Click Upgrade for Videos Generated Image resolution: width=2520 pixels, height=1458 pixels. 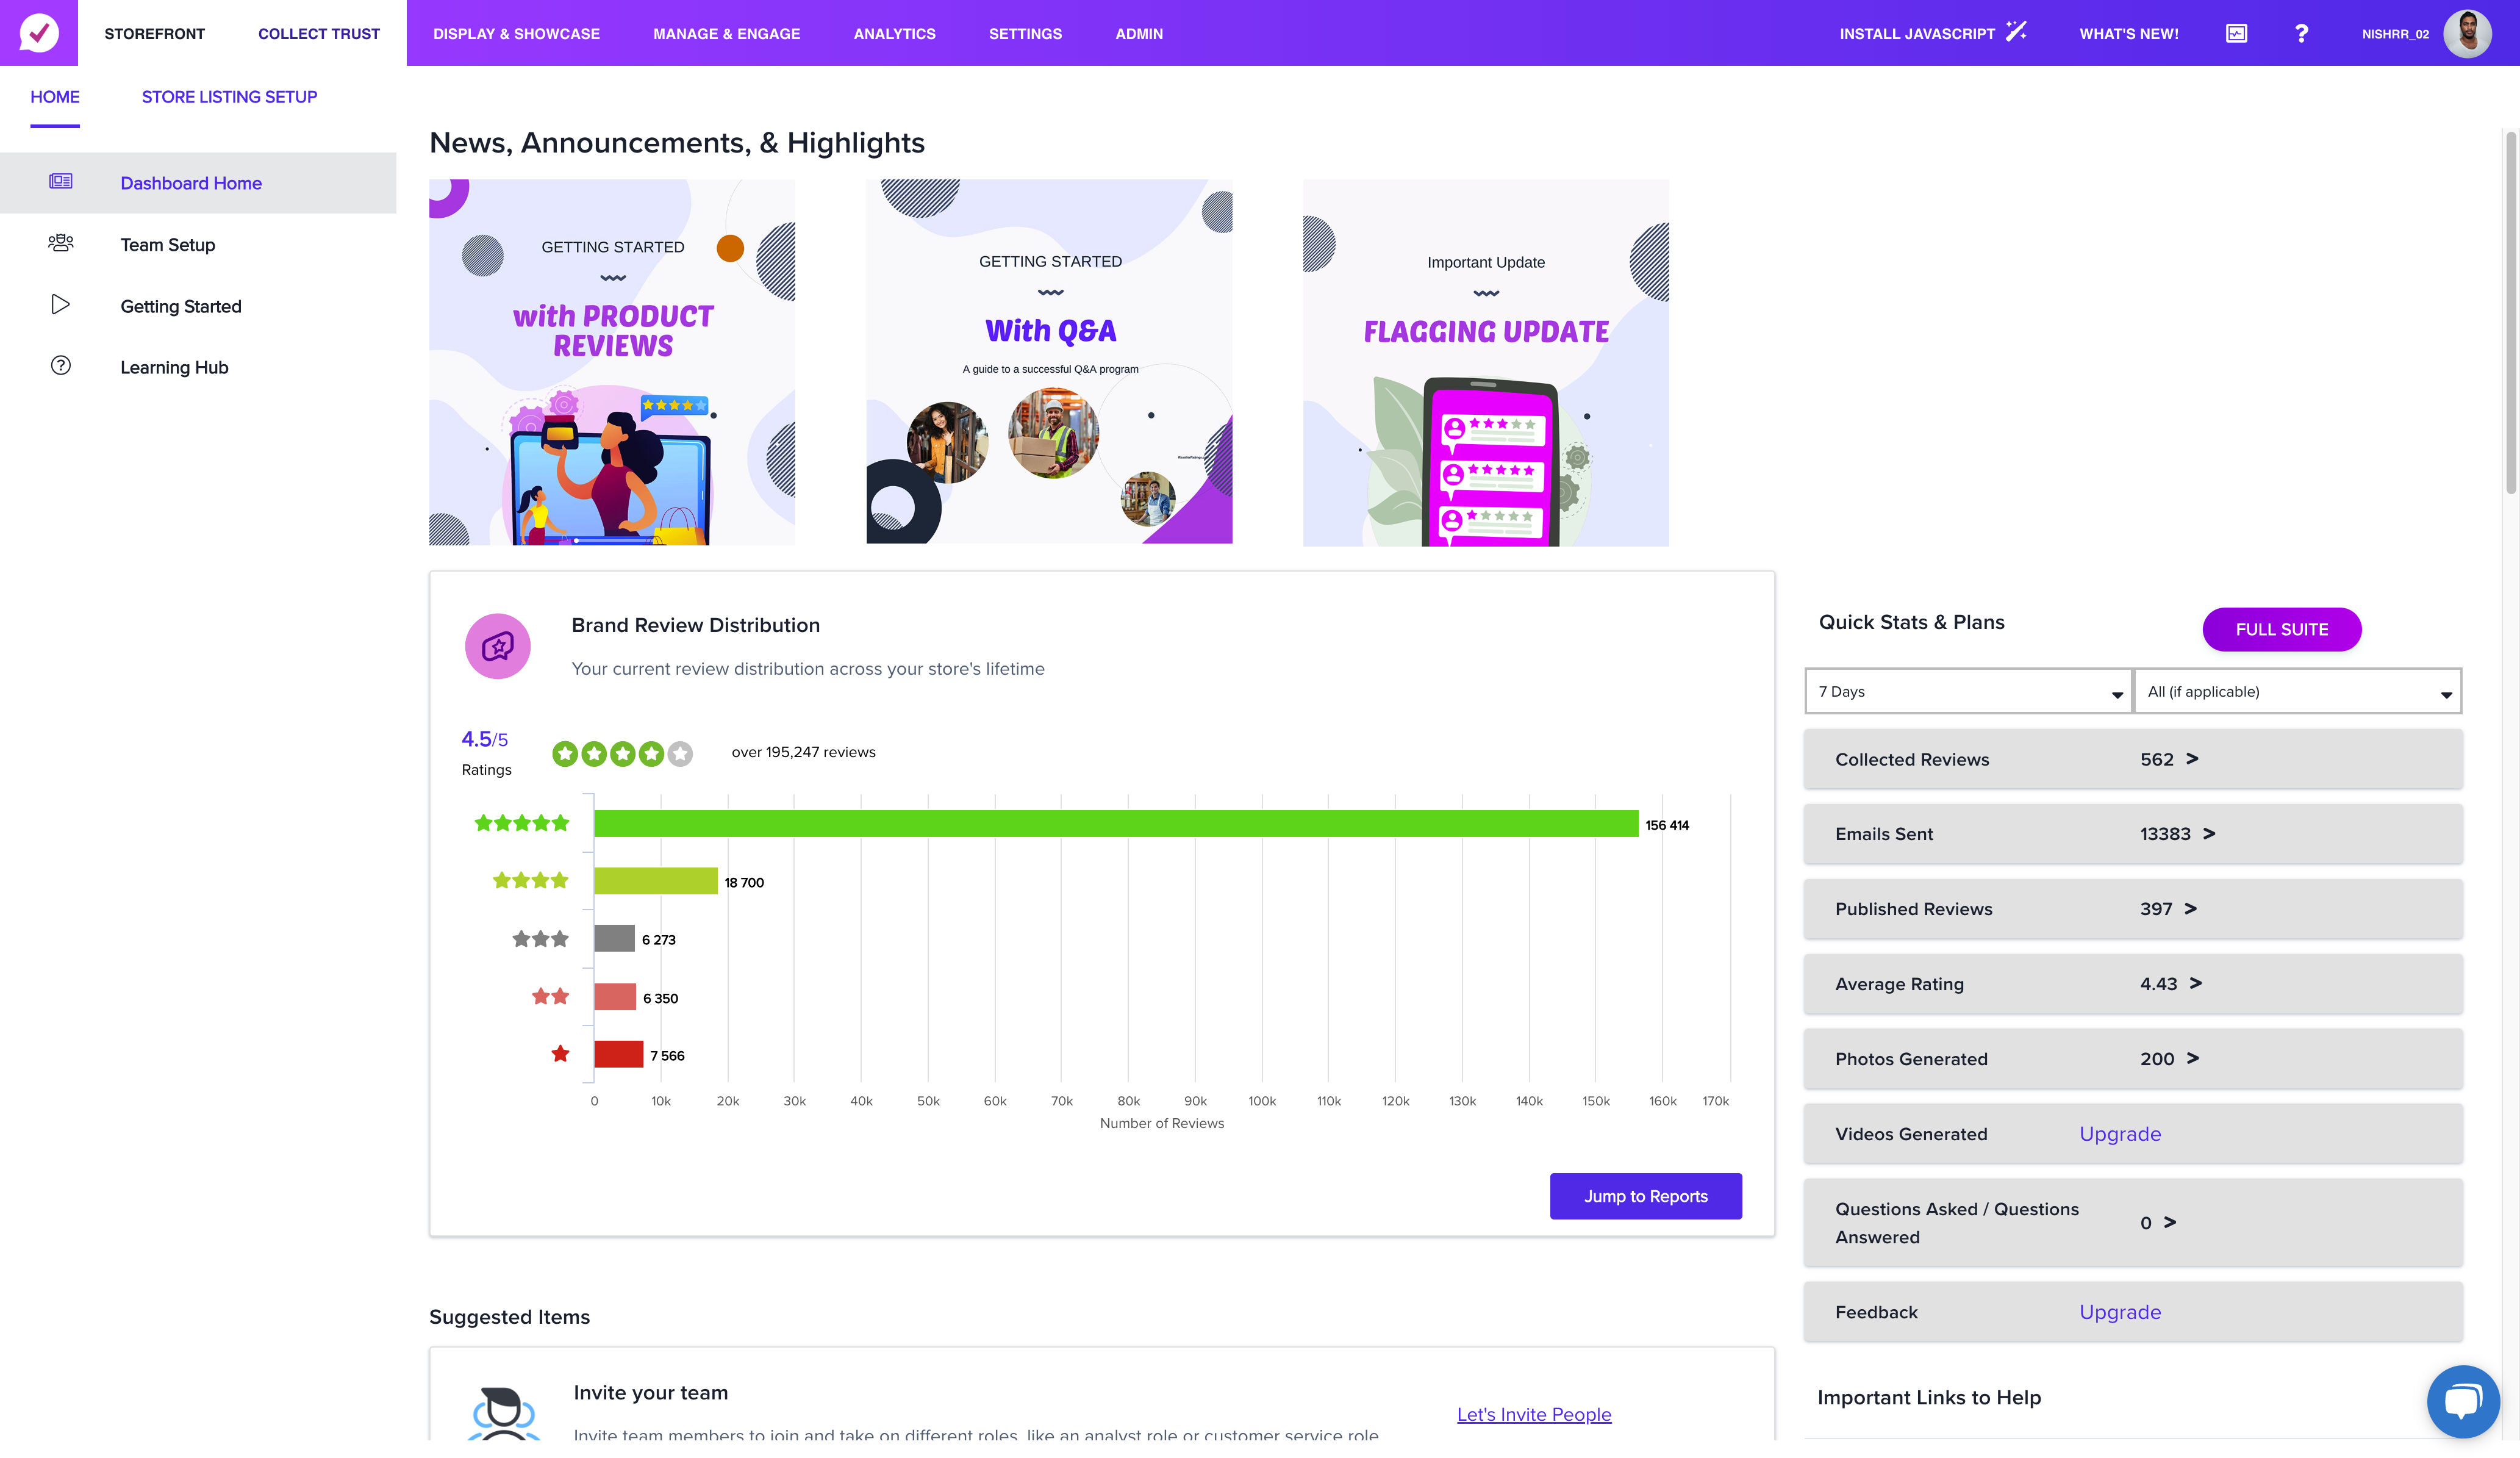coord(2120,1133)
